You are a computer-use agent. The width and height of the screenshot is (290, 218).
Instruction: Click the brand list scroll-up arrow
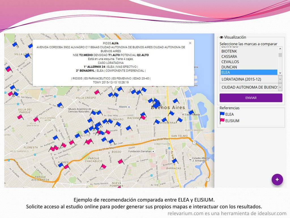(280, 49)
